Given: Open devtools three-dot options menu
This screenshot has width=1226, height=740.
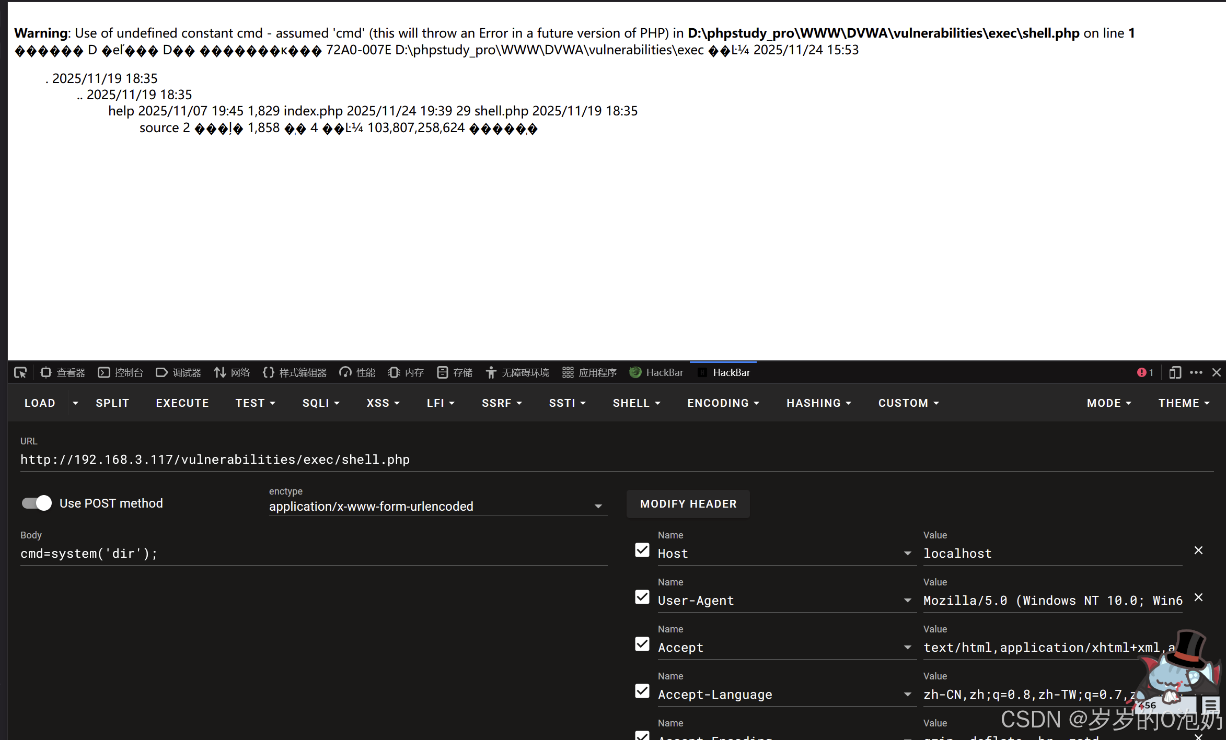Looking at the screenshot, I should (1196, 372).
